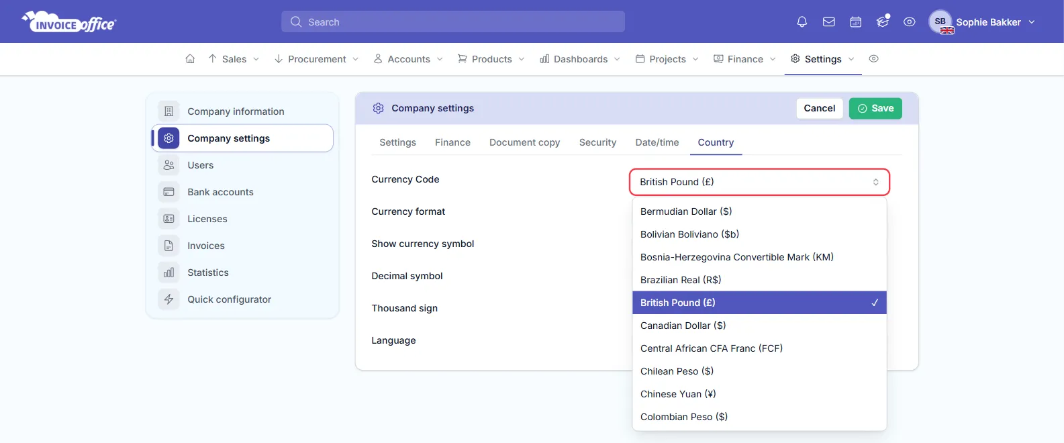
Task: Open the notifications bell
Action: pos(802,22)
